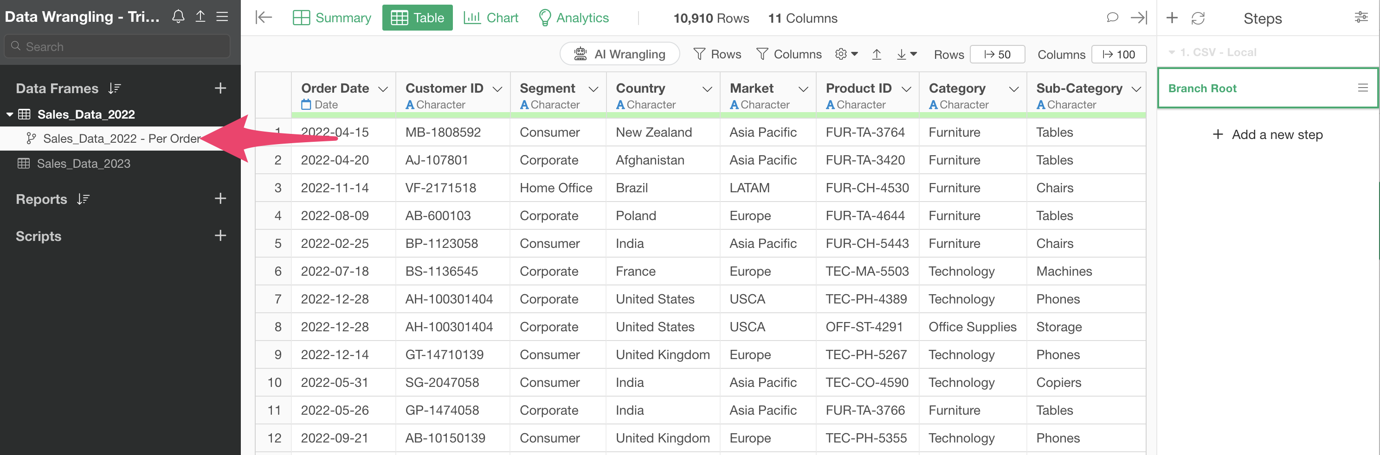Image resolution: width=1380 pixels, height=455 pixels.
Task: Click Add a new step
Action: tap(1268, 134)
